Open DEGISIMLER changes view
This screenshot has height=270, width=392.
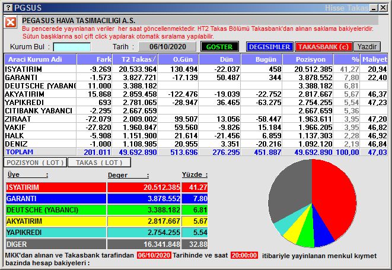point(269,47)
